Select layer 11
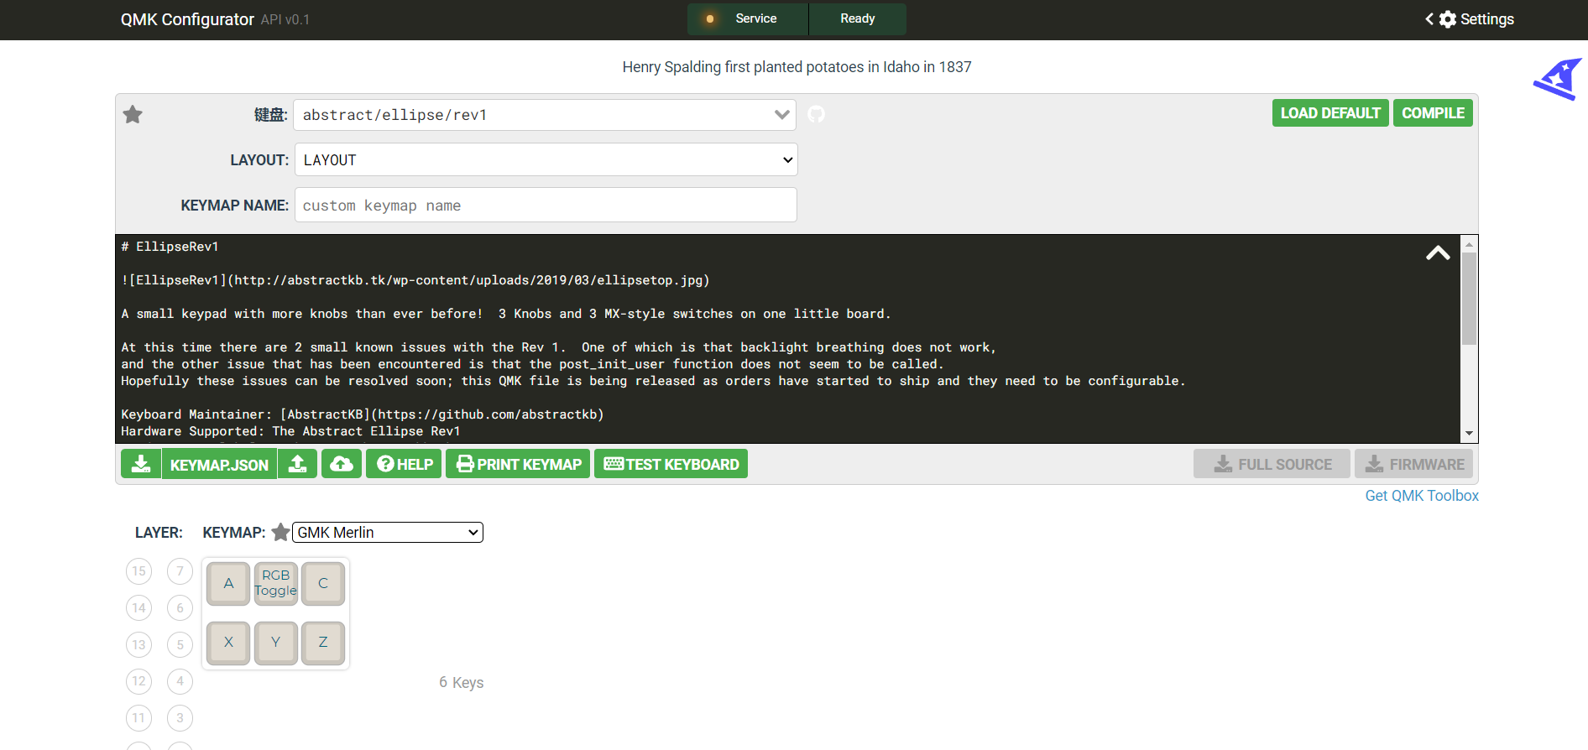1588x750 pixels. click(x=139, y=717)
